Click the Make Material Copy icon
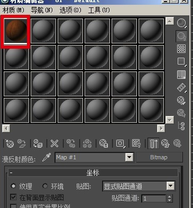Viewport: 193px width, 208px height. 71,143
